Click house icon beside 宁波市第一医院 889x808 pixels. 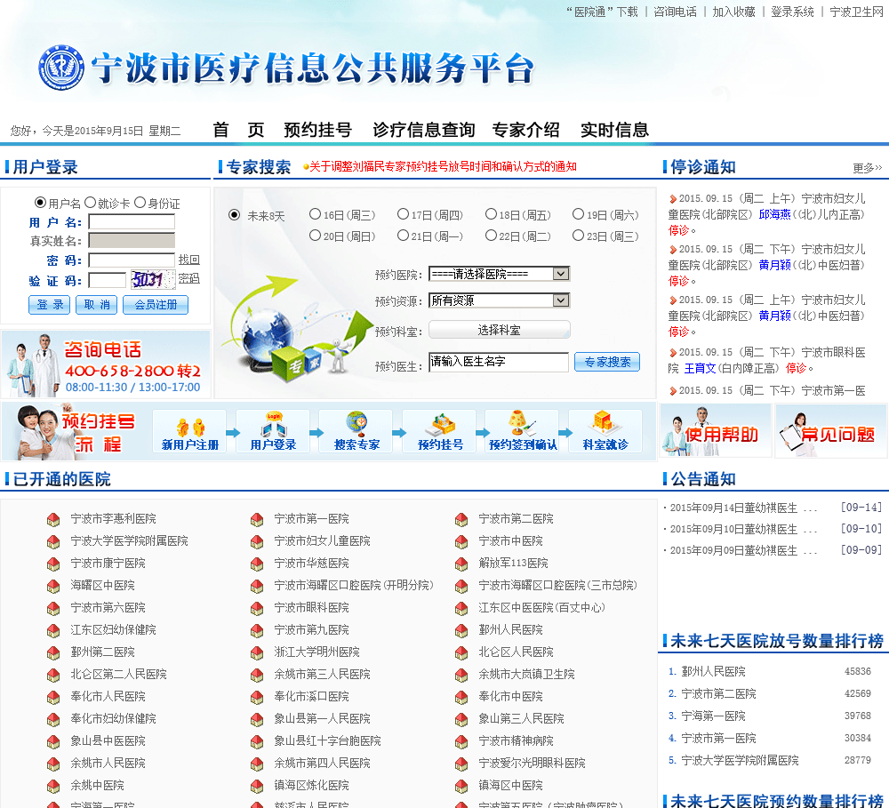tap(257, 519)
